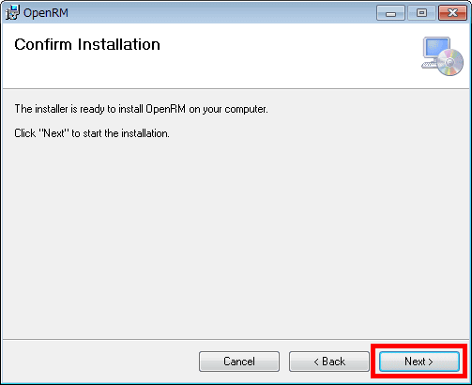Go to previous step with Back
472x385 pixels.
pyautogui.click(x=329, y=362)
